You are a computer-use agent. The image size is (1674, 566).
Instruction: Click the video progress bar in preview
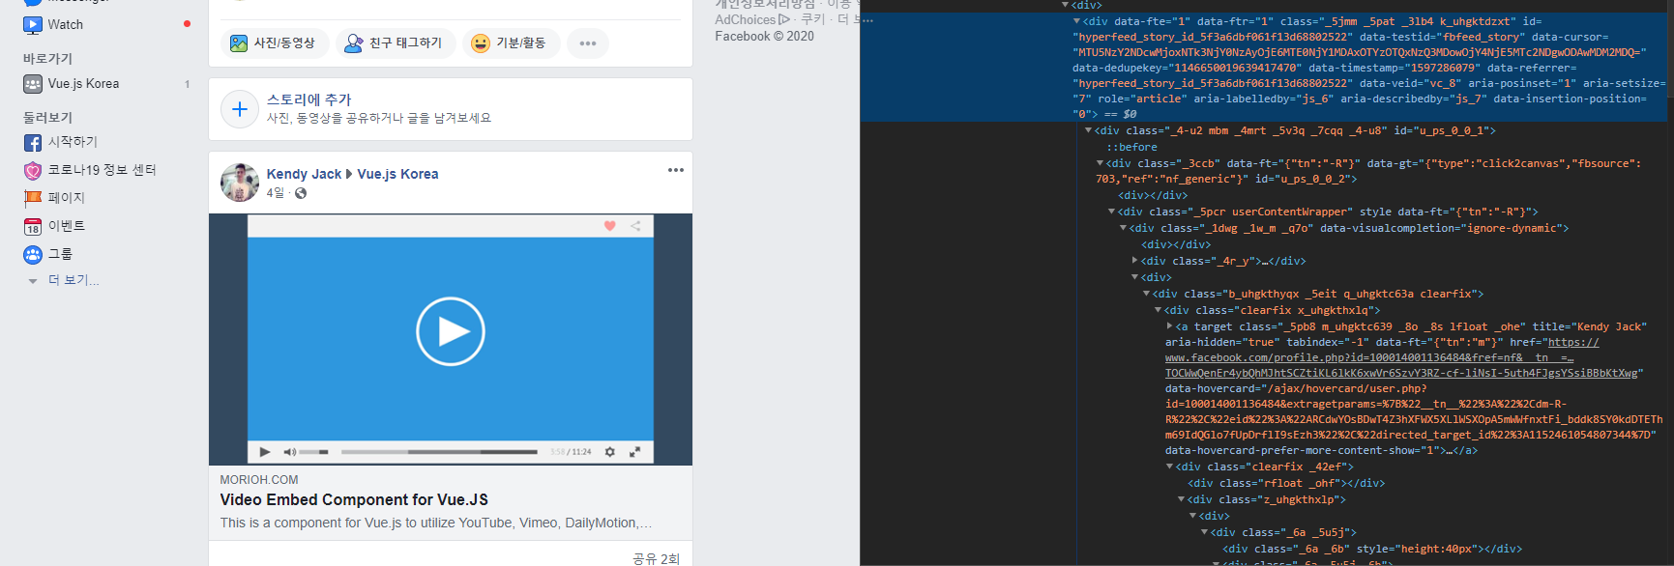(x=439, y=452)
